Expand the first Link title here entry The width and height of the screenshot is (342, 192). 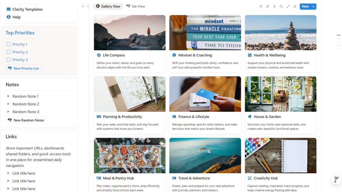tap(9, 173)
